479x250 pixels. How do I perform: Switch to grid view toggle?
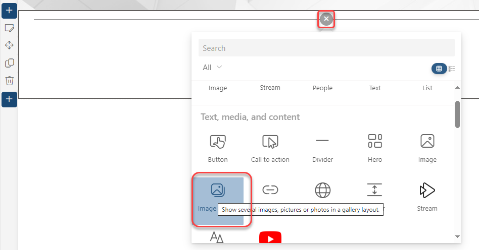(439, 69)
